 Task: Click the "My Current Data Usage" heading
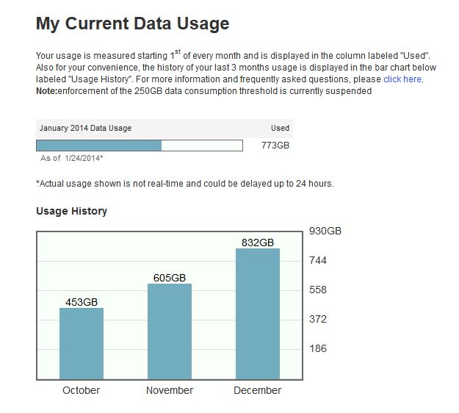(133, 24)
